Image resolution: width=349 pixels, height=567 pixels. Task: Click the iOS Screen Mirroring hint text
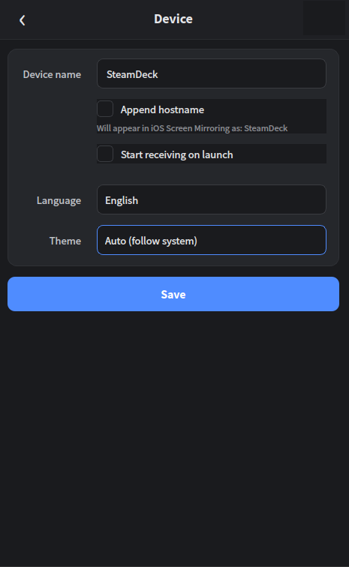click(x=192, y=128)
